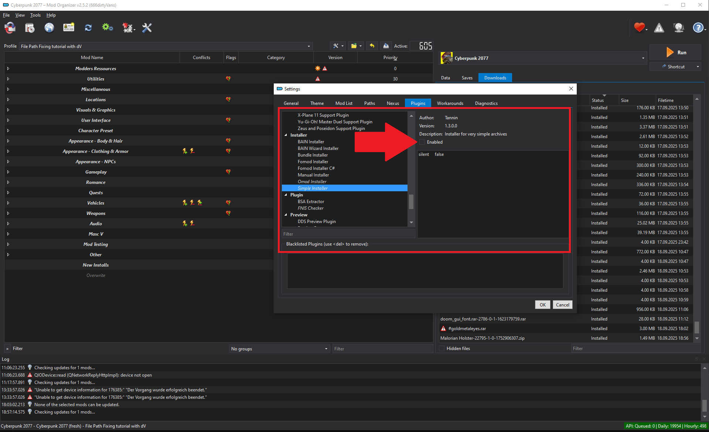Open executables editor green gears icon
Viewport: 709px width, 432px height.
[x=108, y=28]
